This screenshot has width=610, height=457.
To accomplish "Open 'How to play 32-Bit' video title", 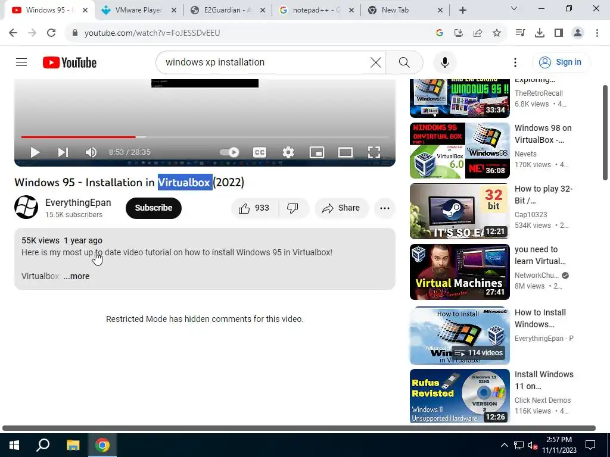I will (x=543, y=195).
